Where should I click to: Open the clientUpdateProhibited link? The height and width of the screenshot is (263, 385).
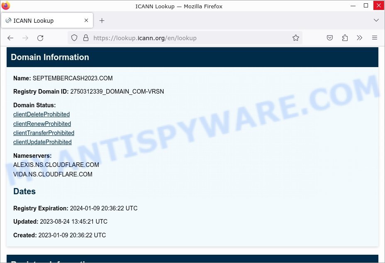(x=42, y=142)
